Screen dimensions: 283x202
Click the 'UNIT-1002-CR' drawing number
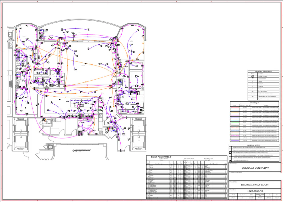pos(255,191)
